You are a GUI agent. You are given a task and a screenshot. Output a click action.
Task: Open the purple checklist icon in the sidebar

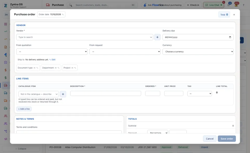point(5,62)
